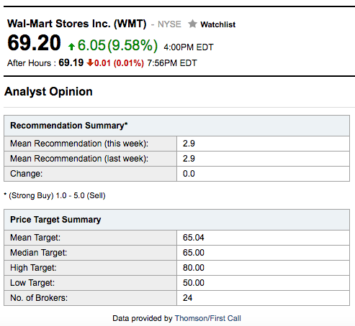This screenshot has height=326, width=355.
Task: Click the red down arrow in After Hours
Action: (90, 62)
